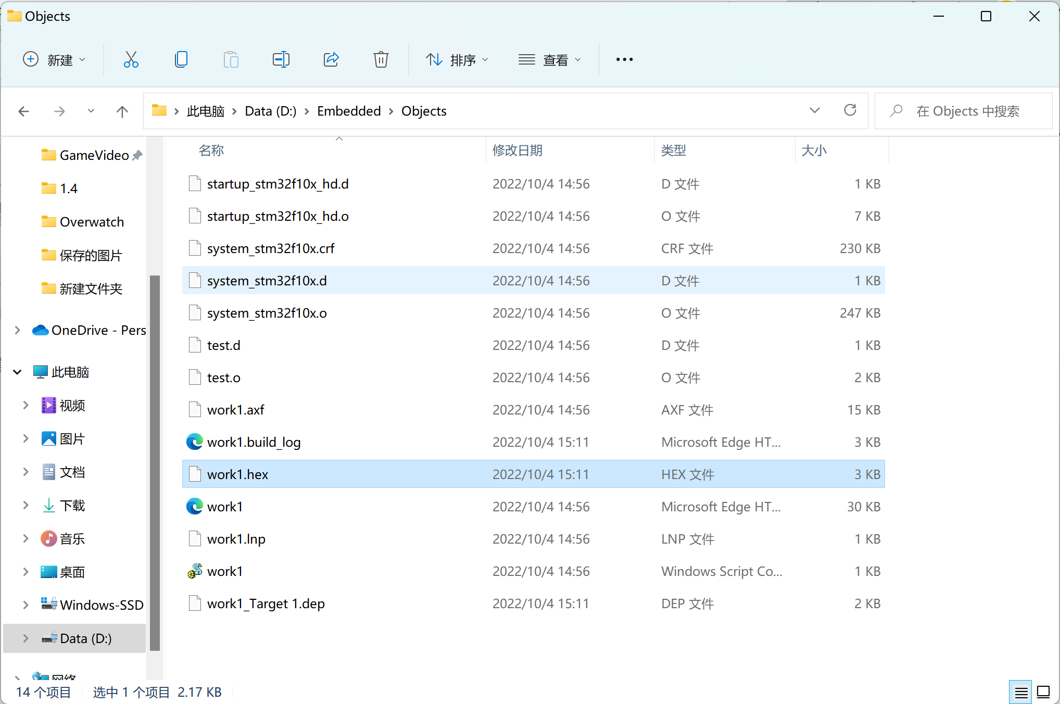Click the Delete trash icon
Viewport: 1060px width, 704px height.
click(x=381, y=59)
